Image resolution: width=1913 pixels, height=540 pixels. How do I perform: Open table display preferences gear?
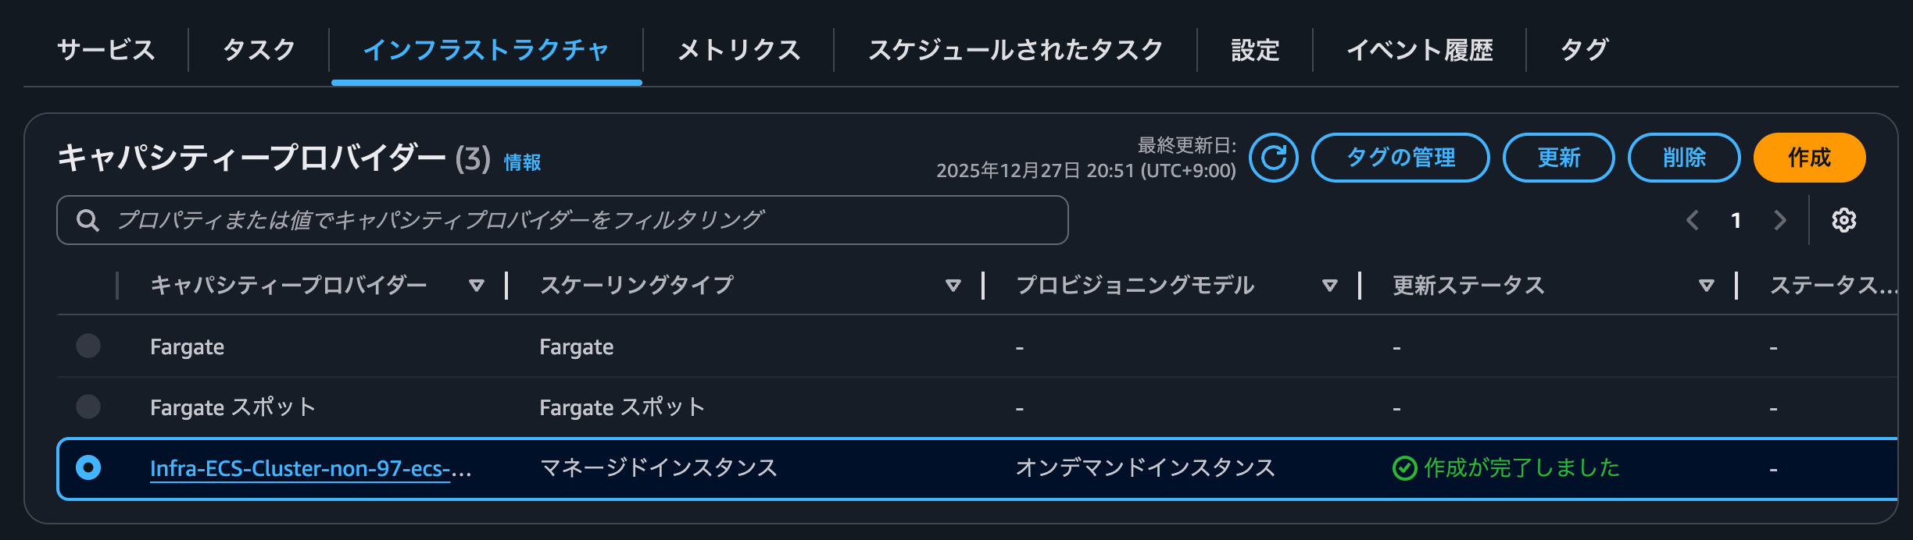(1844, 220)
